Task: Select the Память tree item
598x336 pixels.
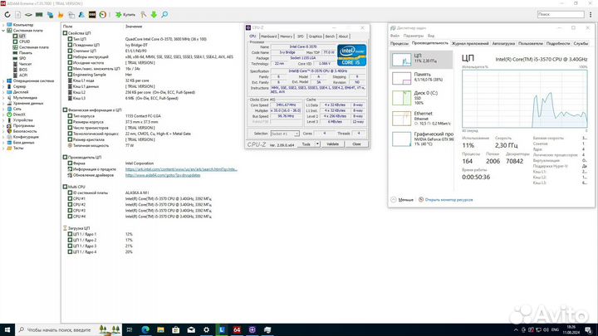Action: coord(25,53)
